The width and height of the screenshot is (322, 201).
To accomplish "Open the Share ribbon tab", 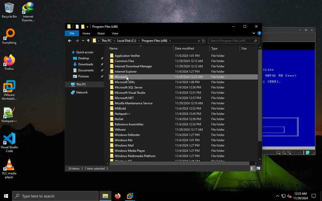I will [x=101, y=33].
